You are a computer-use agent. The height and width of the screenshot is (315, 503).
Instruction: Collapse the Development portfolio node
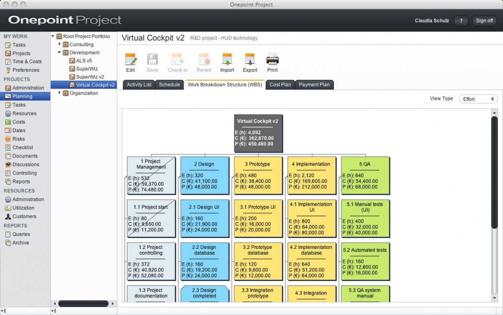coord(59,52)
